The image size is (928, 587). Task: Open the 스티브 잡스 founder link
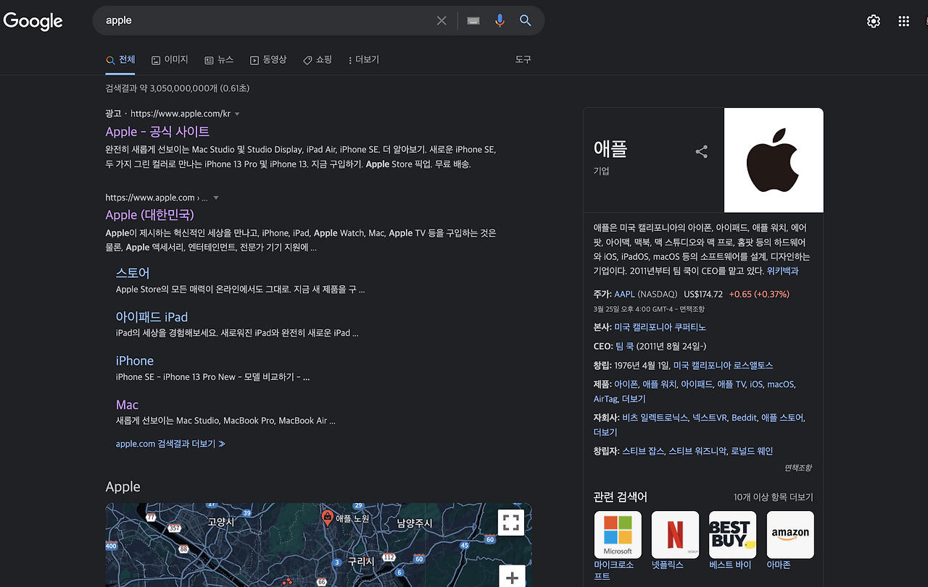(x=643, y=451)
